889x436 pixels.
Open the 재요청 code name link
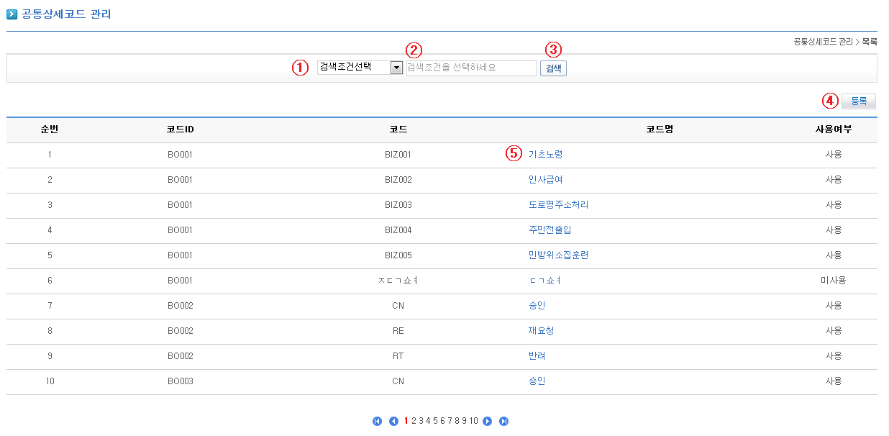tap(541, 331)
